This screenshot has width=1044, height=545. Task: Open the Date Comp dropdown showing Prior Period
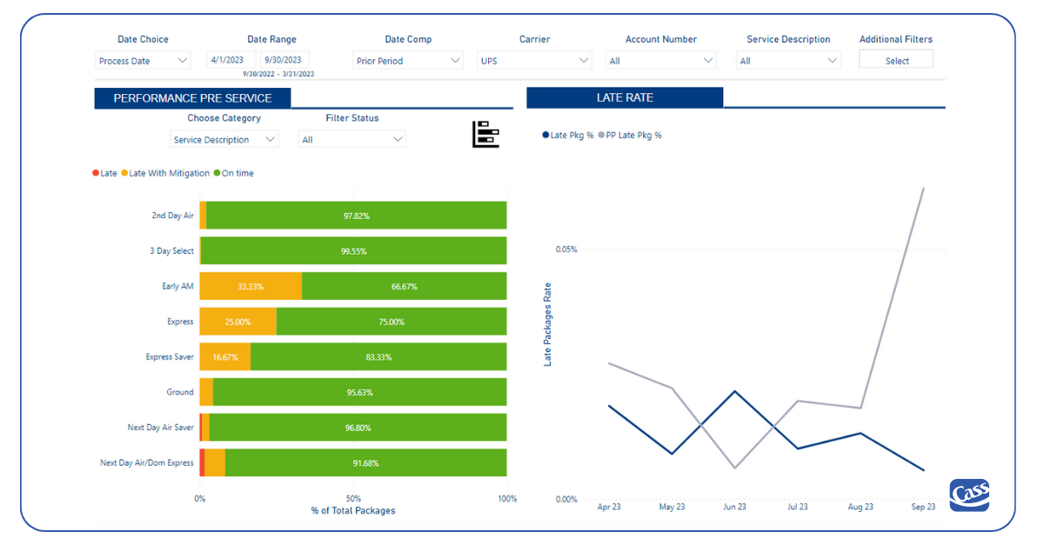(408, 61)
